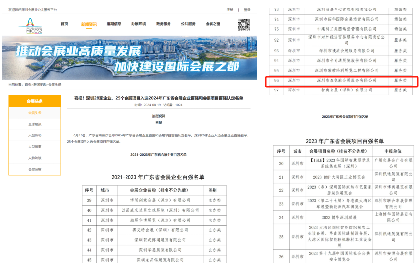The width and height of the screenshot is (420, 271).
Task: Click 首页 in the breadcrumb path
Action: pyautogui.click(x=28, y=85)
